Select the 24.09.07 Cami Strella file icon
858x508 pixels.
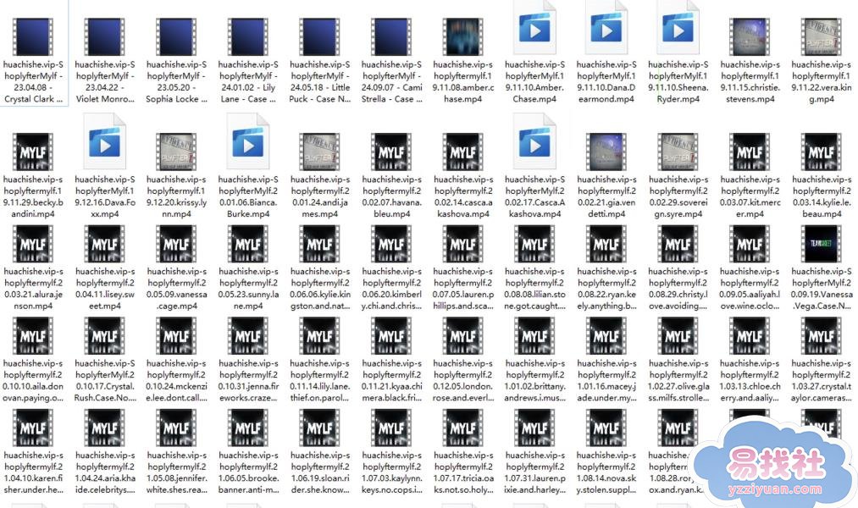tap(391, 36)
